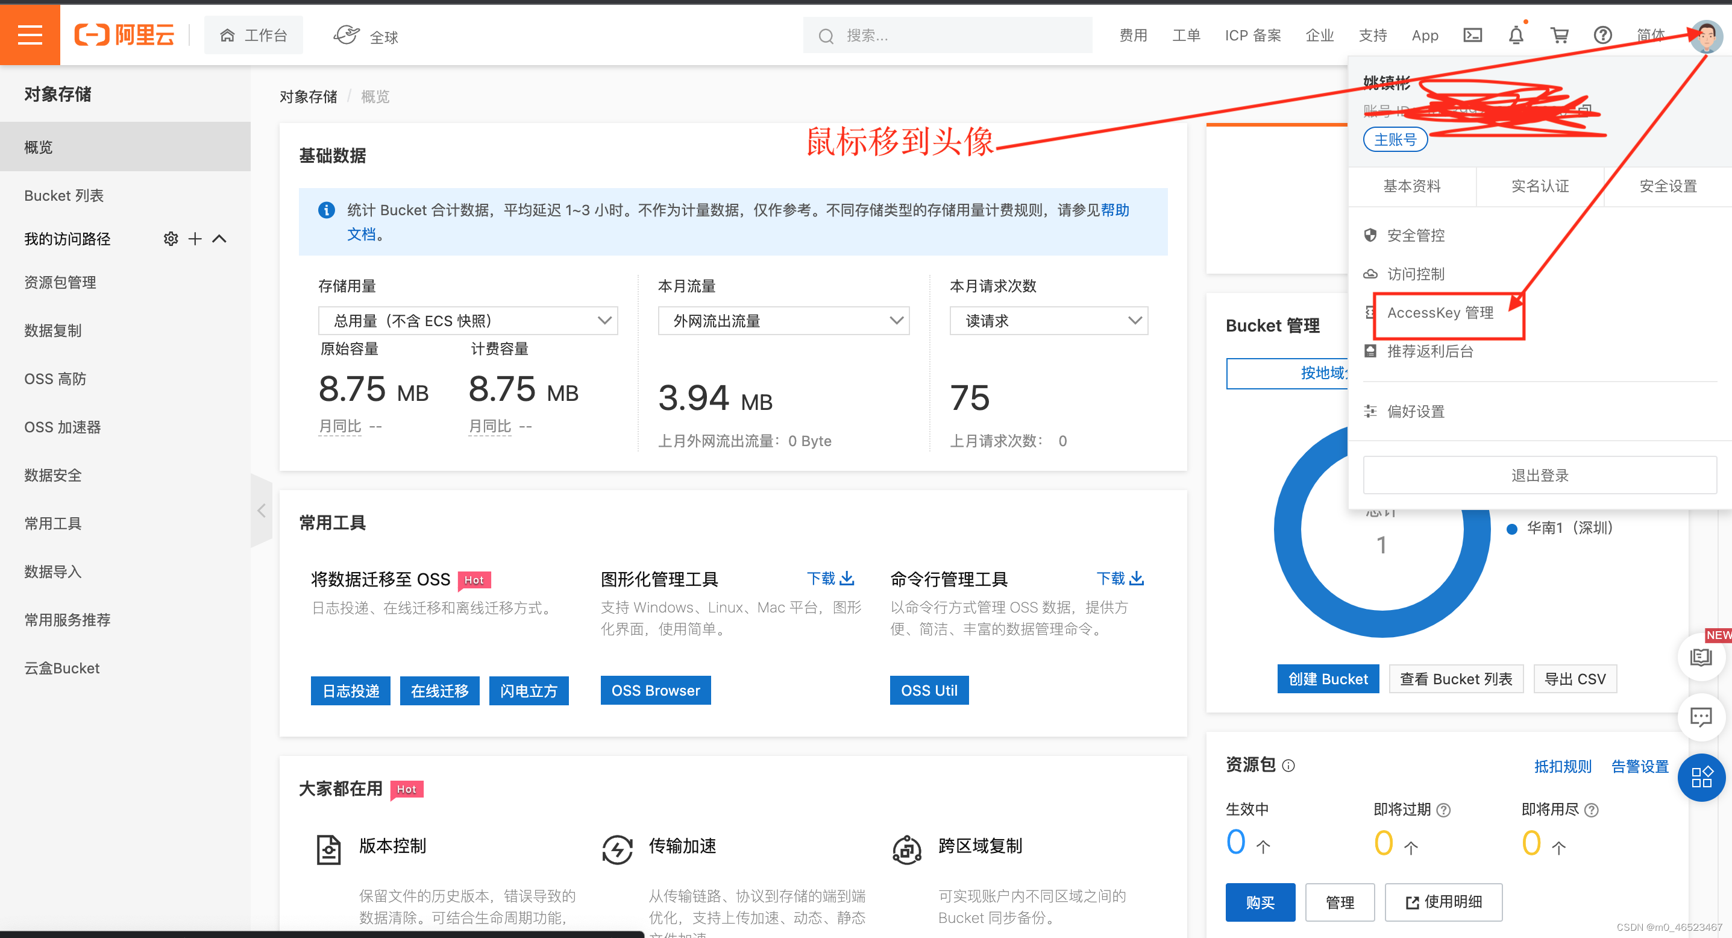
Task: Click the search magnifier icon
Action: click(x=826, y=36)
